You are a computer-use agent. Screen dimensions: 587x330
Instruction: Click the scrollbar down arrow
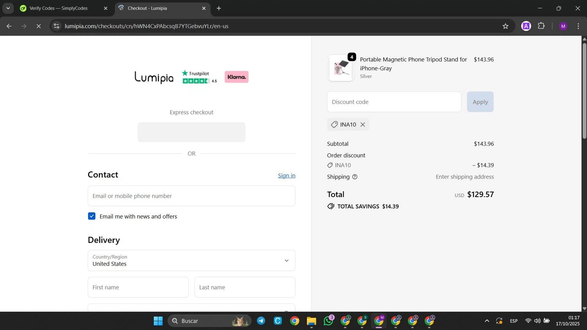584,308
